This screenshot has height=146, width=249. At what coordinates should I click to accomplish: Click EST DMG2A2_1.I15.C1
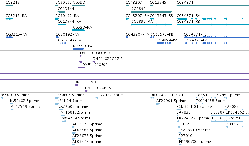(167, 95)
